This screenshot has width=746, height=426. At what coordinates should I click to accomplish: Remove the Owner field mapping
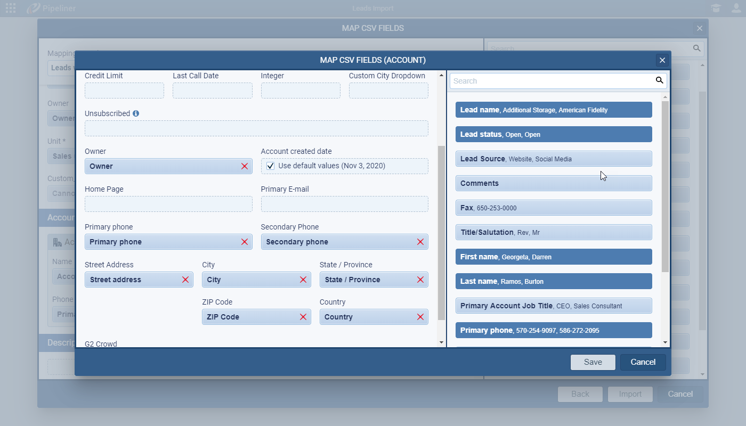pyautogui.click(x=245, y=166)
